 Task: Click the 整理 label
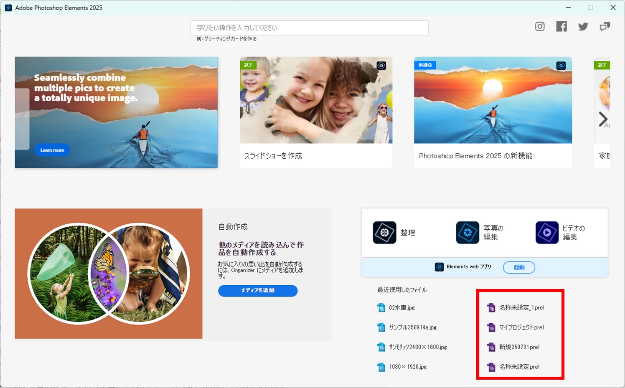tap(408, 233)
